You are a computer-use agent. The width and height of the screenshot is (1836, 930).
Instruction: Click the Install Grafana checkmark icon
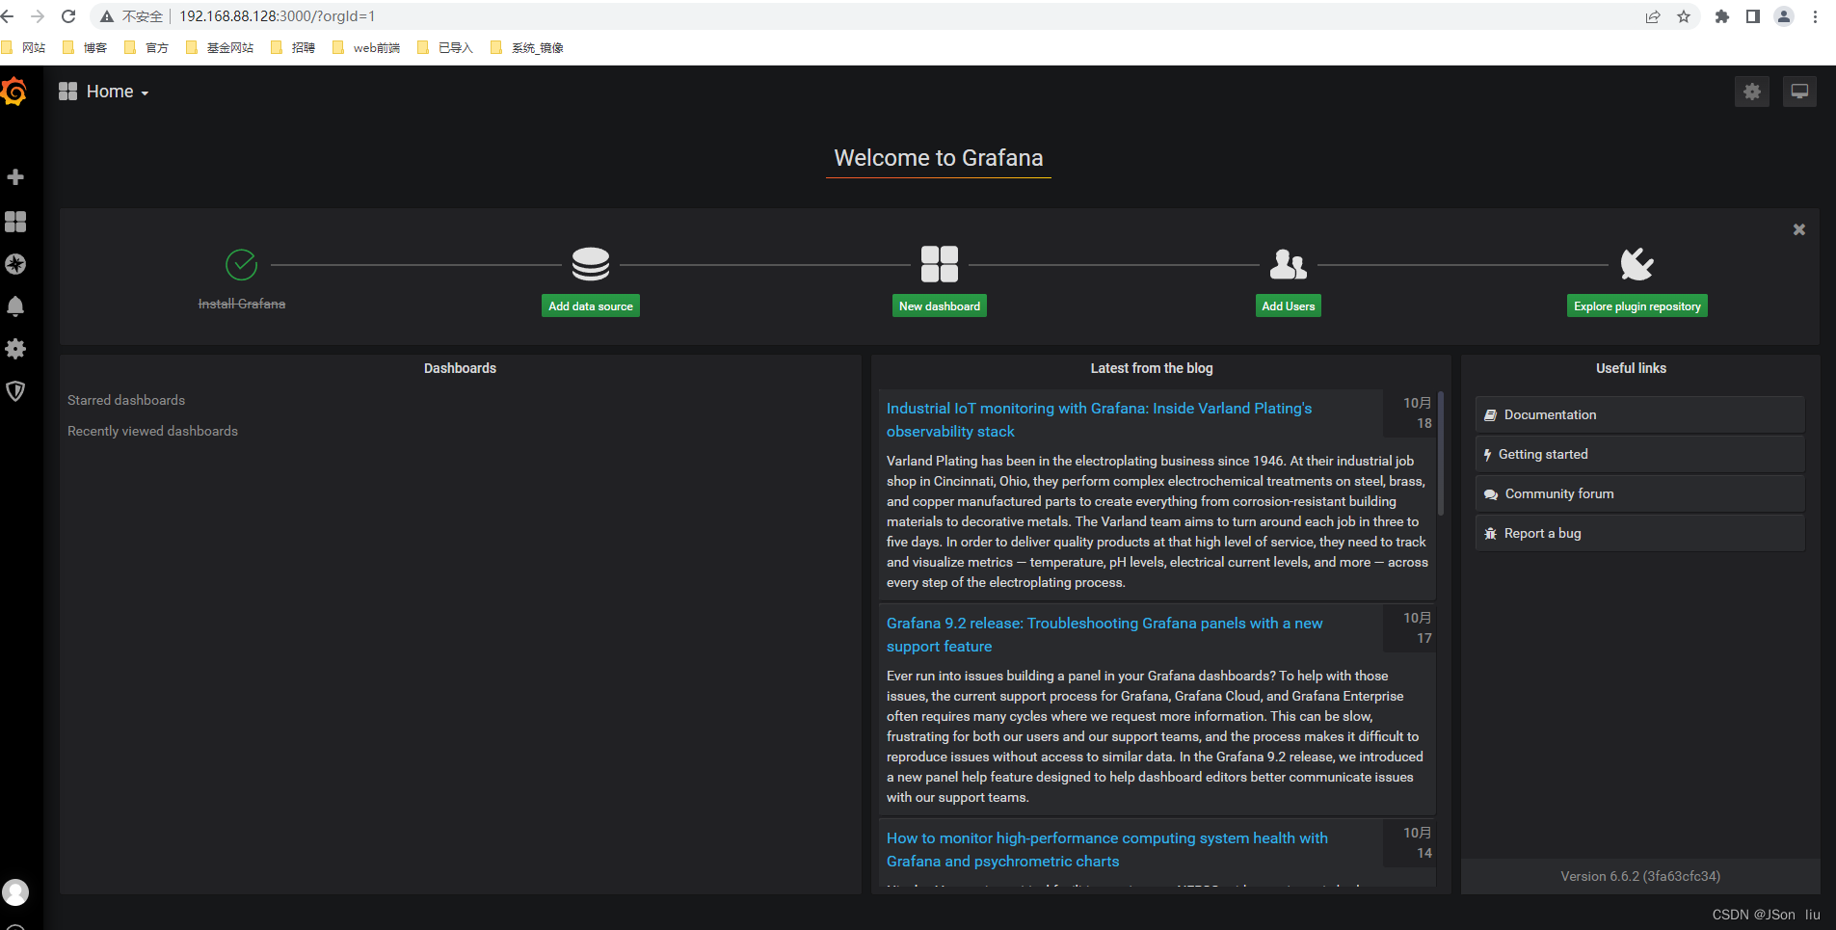(241, 264)
